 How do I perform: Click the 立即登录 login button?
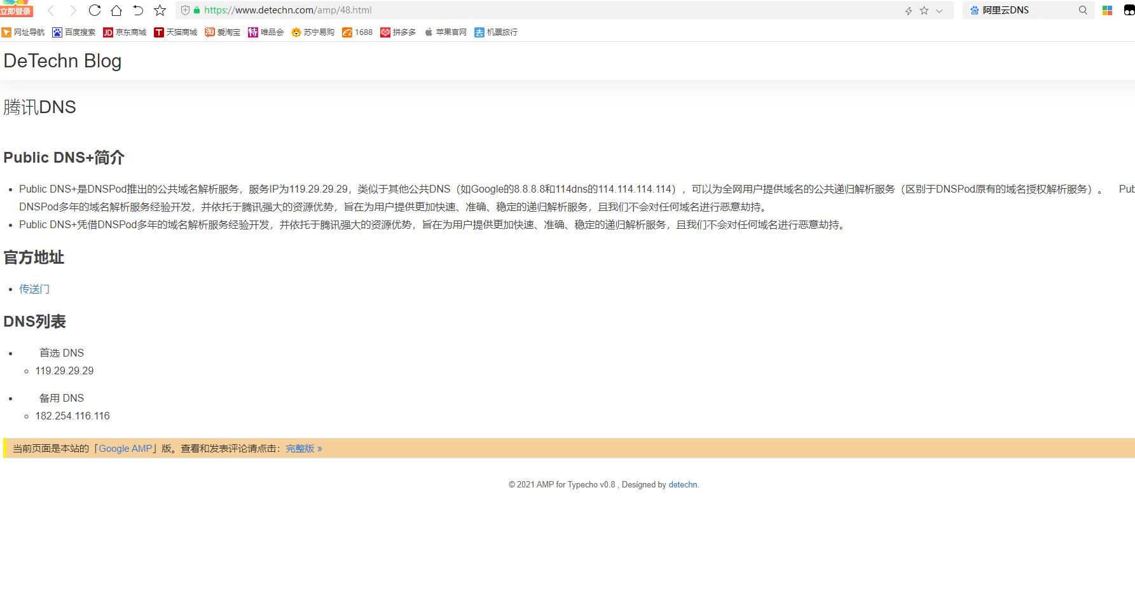(16, 11)
